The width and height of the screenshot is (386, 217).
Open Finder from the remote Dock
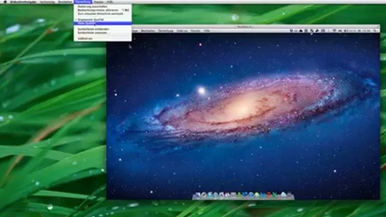coord(198,195)
